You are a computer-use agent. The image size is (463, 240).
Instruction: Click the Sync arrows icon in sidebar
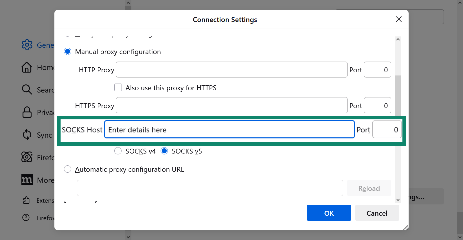(x=27, y=135)
